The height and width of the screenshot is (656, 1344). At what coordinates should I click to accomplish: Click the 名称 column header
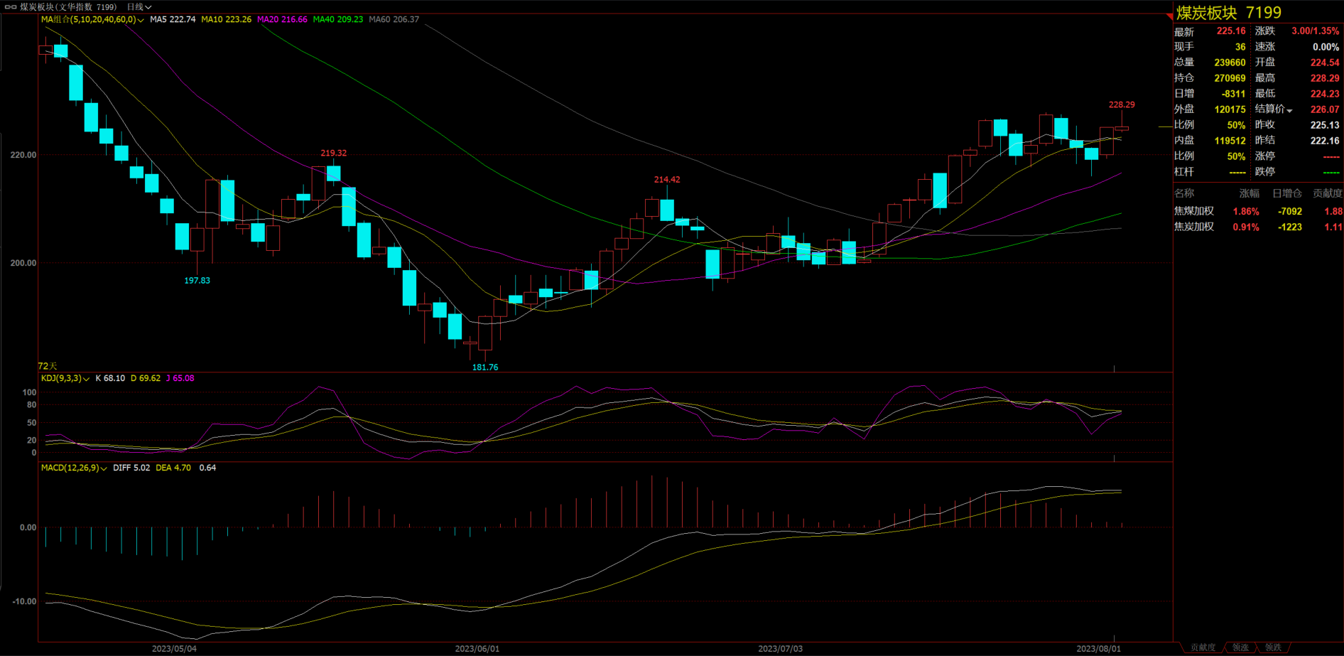click(x=1184, y=193)
